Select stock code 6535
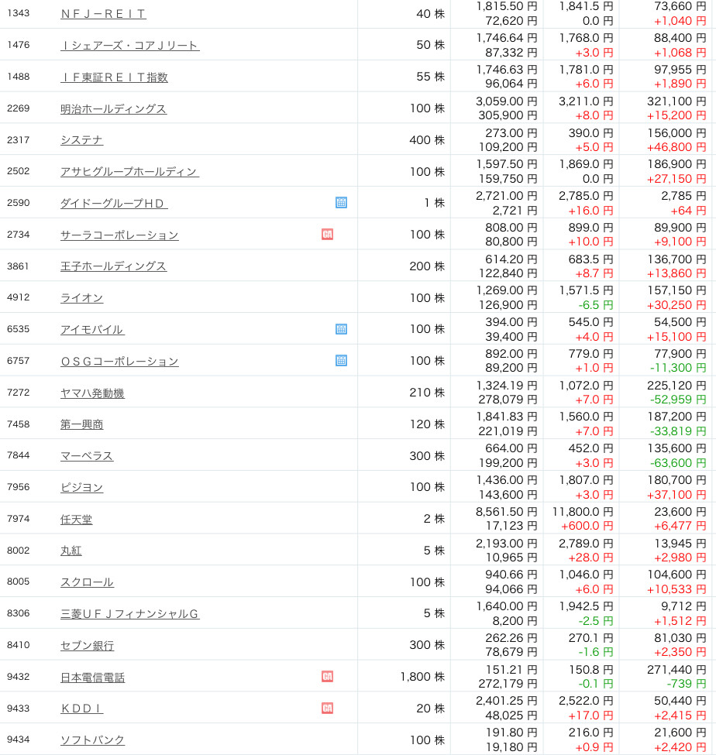The height and width of the screenshot is (755, 716). (x=19, y=329)
